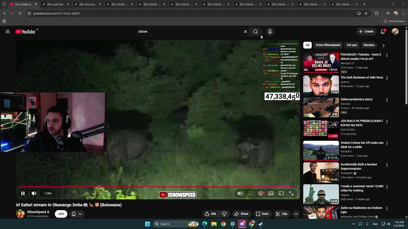Bookmark this page with the star
Screen dimensions: 408x229
pos(366,13)
